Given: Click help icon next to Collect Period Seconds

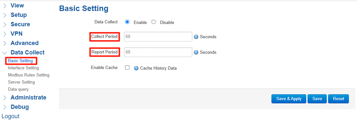Looking at the screenshot, I should [196, 37].
